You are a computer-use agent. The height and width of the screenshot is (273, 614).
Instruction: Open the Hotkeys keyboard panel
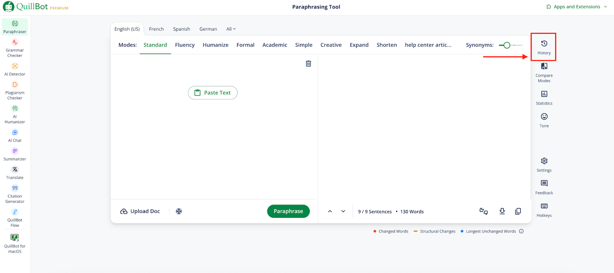544,210
